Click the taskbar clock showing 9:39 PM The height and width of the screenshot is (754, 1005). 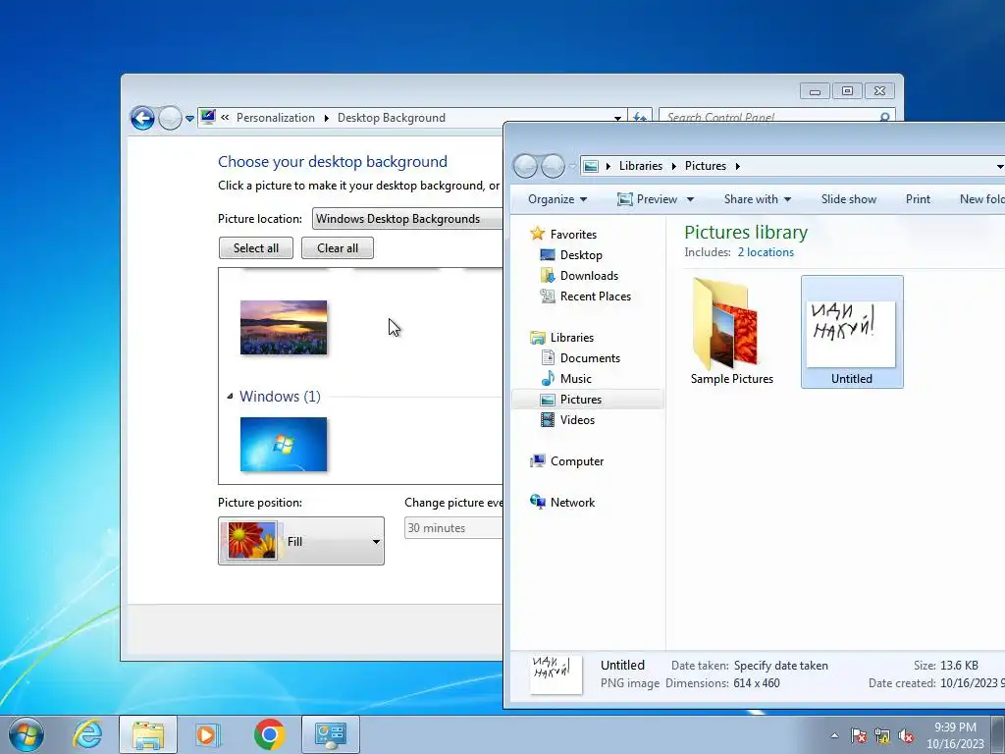955,735
